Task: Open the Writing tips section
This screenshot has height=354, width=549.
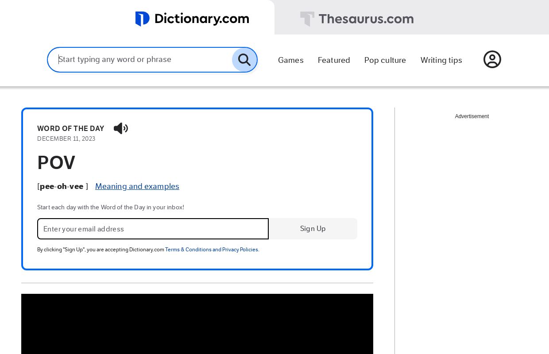Action: [x=441, y=60]
